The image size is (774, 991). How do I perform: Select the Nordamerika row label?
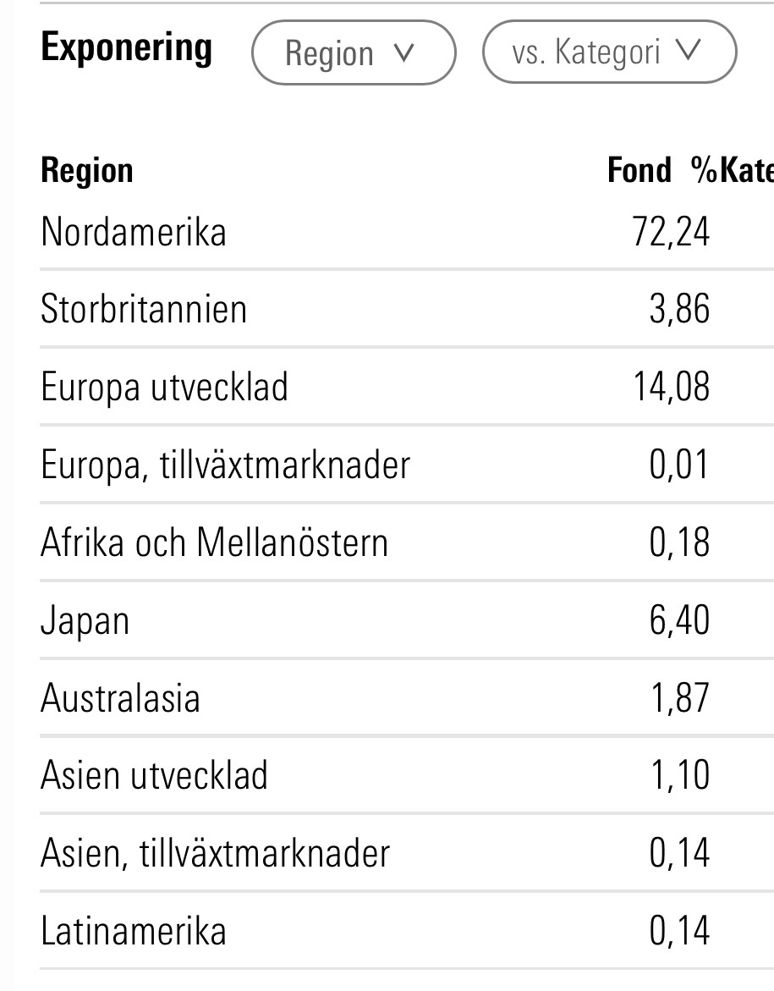tap(134, 232)
